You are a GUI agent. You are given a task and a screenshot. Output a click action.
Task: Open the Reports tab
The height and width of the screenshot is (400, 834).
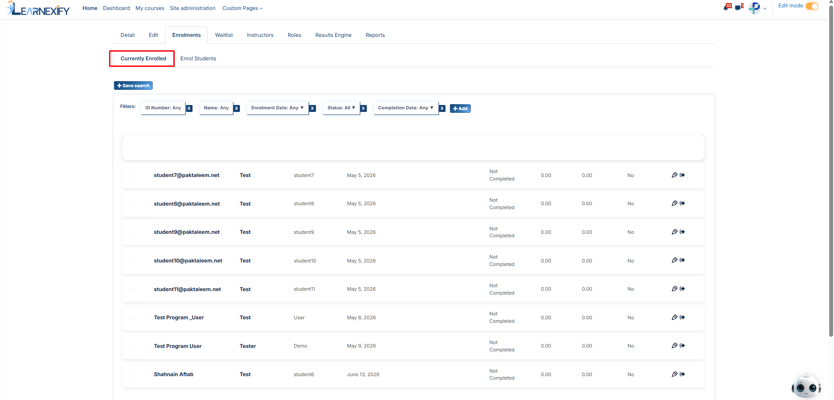pos(375,35)
